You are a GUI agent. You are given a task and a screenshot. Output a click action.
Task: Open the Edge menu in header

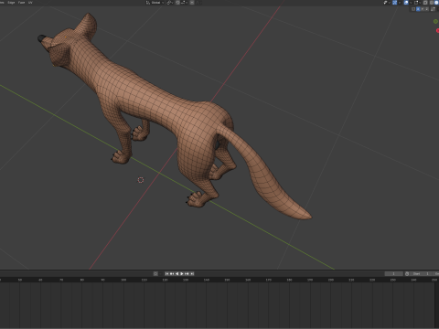click(x=11, y=3)
